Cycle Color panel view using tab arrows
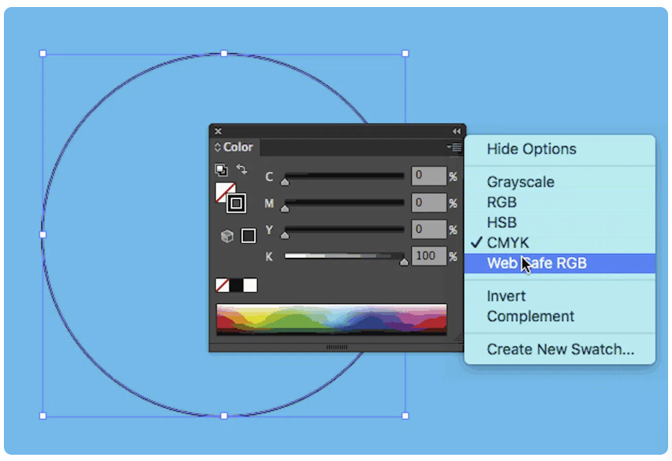 pos(218,147)
